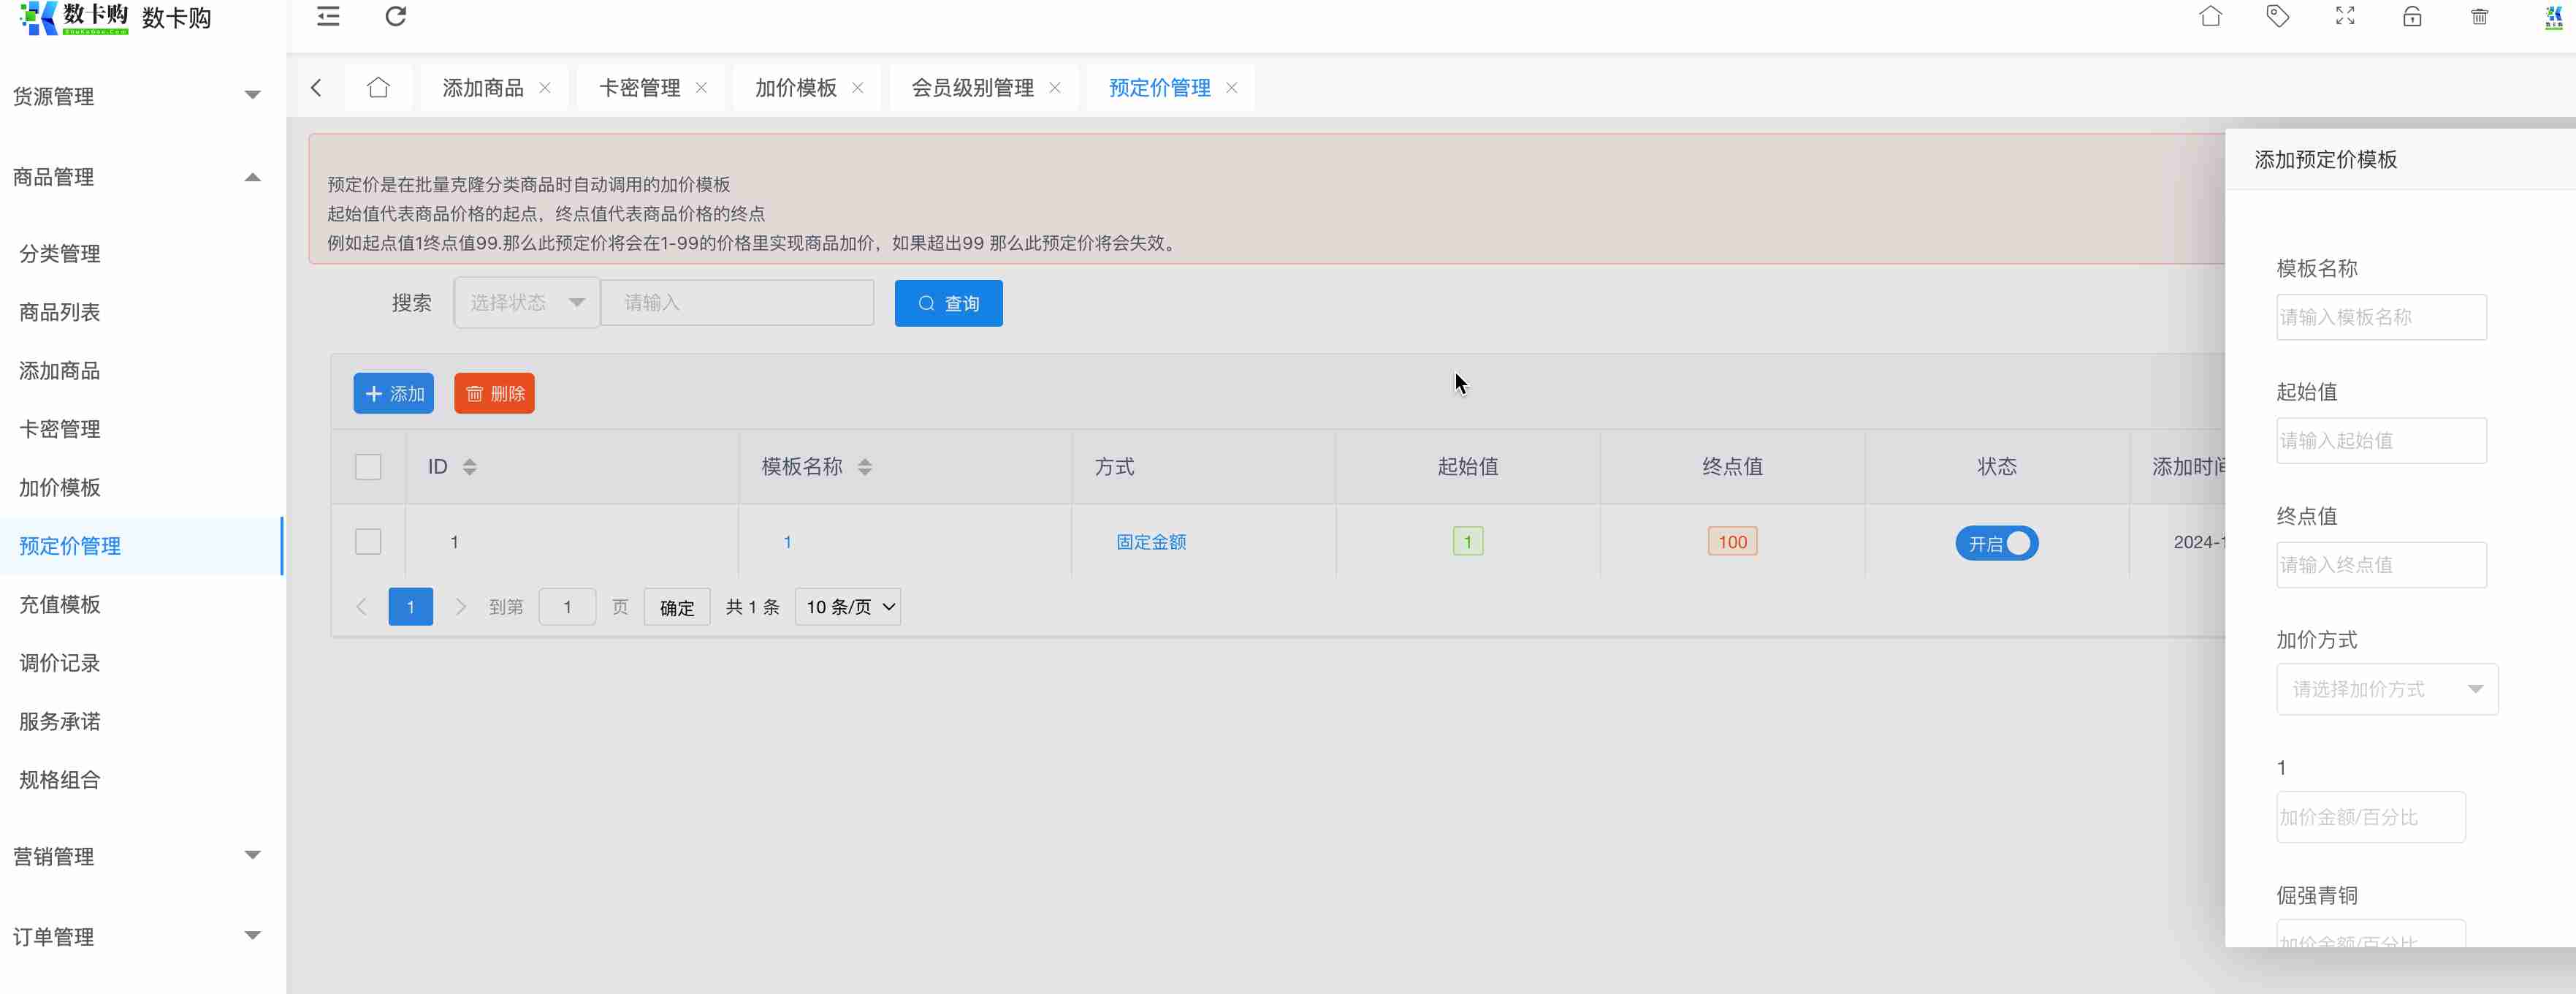The width and height of the screenshot is (2576, 994).
Task: Sort table by ID column arrows
Action: [x=469, y=467]
